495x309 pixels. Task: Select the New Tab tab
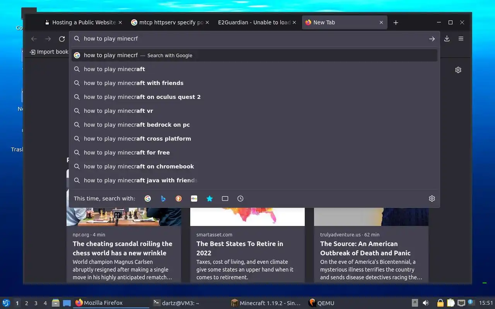[345, 22]
